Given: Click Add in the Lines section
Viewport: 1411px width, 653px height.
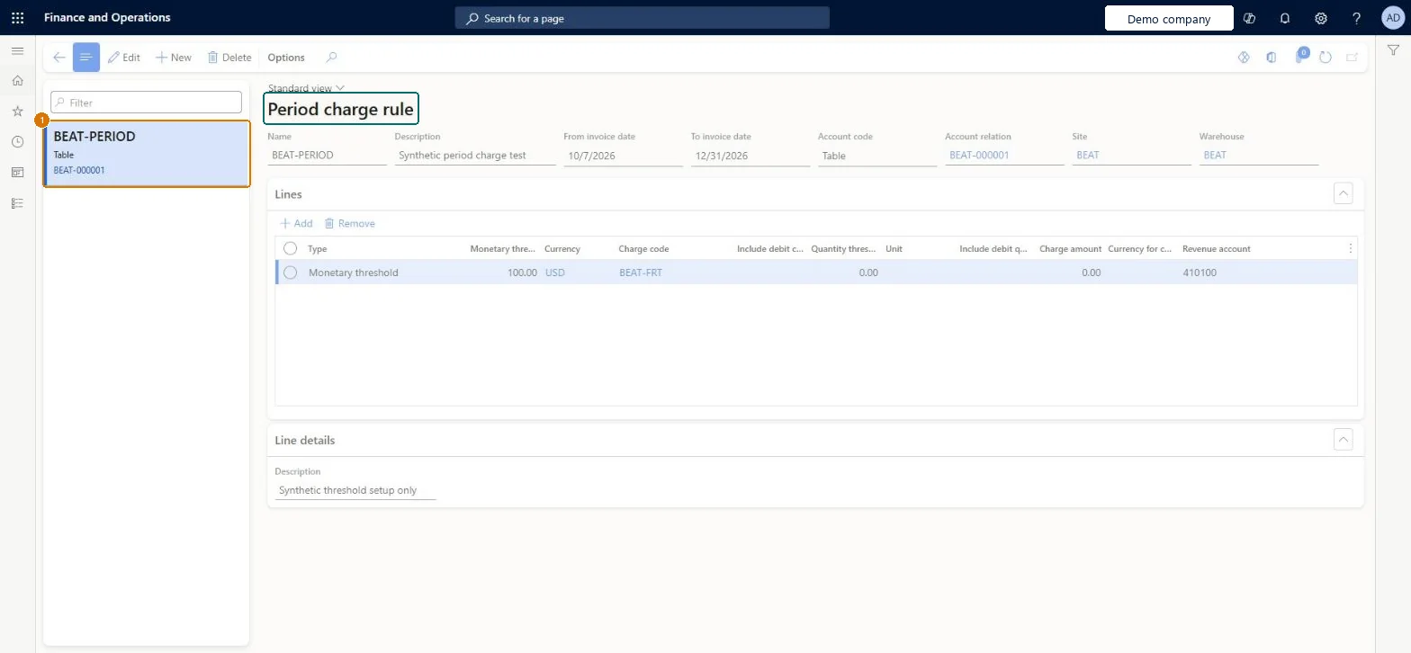Looking at the screenshot, I should point(296,223).
